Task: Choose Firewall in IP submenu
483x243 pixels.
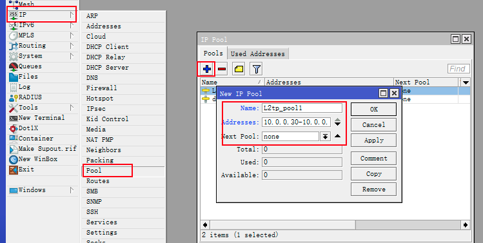Action: click(x=123, y=88)
